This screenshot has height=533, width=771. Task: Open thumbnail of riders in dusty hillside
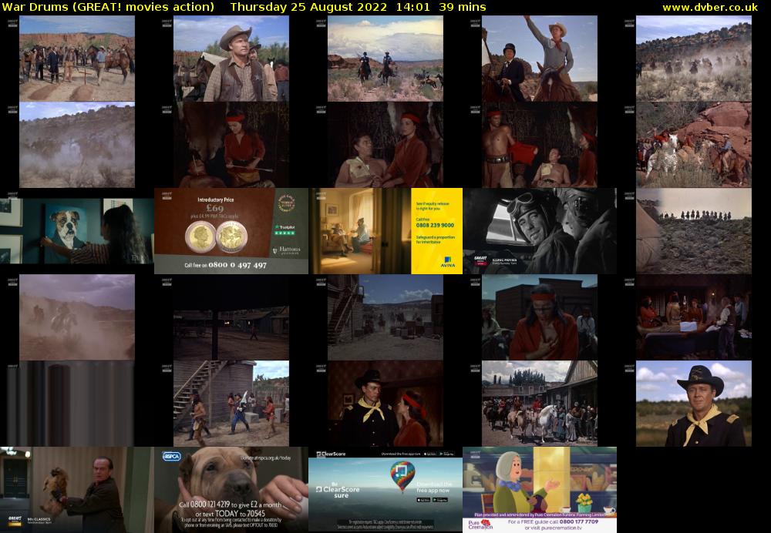pyautogui.click(x=693, y=59)
